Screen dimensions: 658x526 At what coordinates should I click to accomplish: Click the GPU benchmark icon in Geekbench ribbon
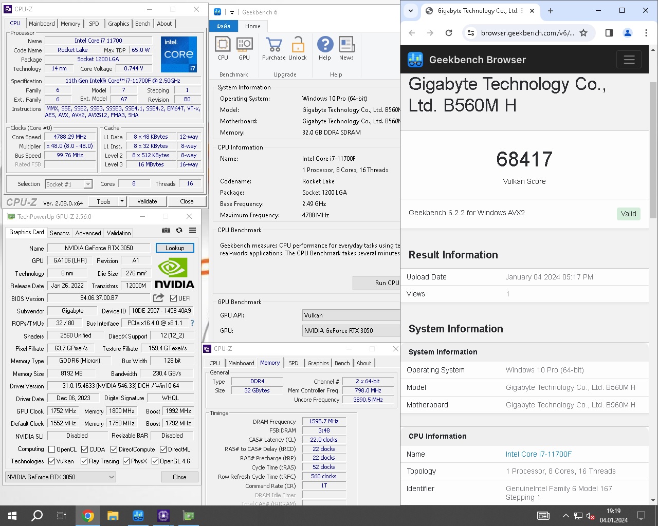click(x=244, y=45)
